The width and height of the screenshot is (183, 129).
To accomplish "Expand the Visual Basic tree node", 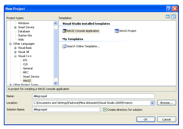I will coord(15,48).
